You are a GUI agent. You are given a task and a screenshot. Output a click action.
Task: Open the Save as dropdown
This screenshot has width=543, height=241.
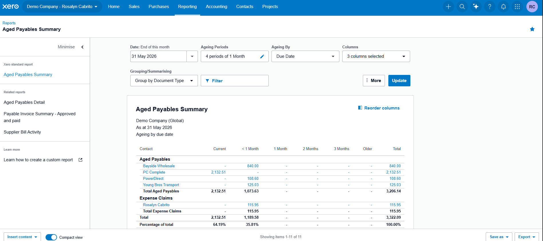499,237
